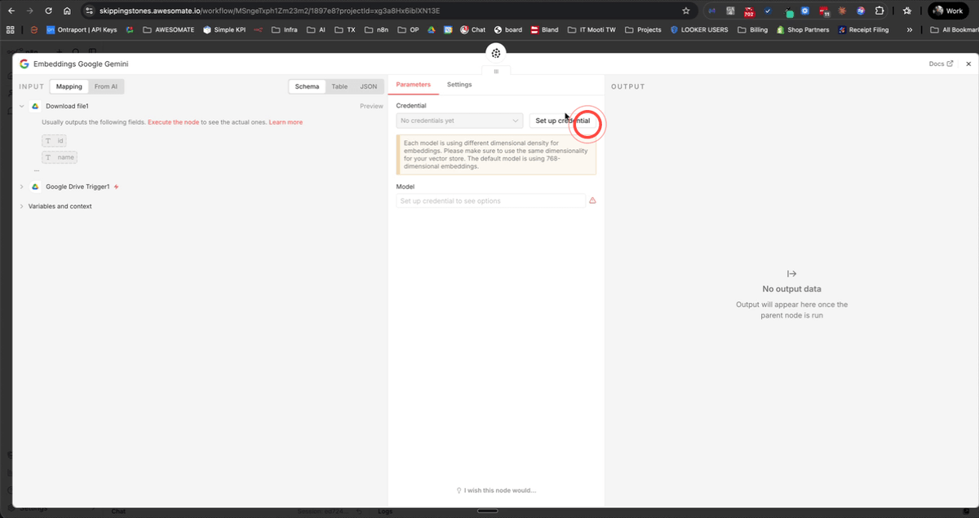Click the ellipsis below the name field
This screenshot has width=979, height=518.
click(37, 172)
